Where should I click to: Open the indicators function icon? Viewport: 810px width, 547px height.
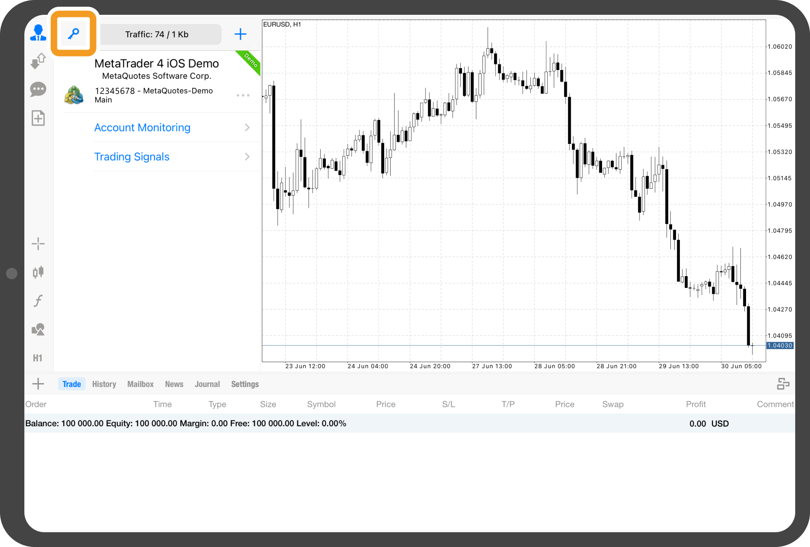(38, 301)
